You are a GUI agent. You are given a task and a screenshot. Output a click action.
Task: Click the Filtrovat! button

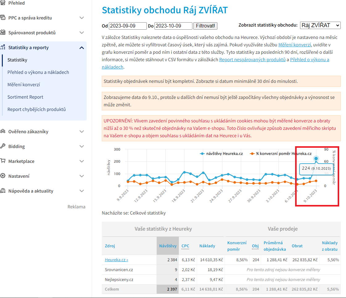pos(205,26)
